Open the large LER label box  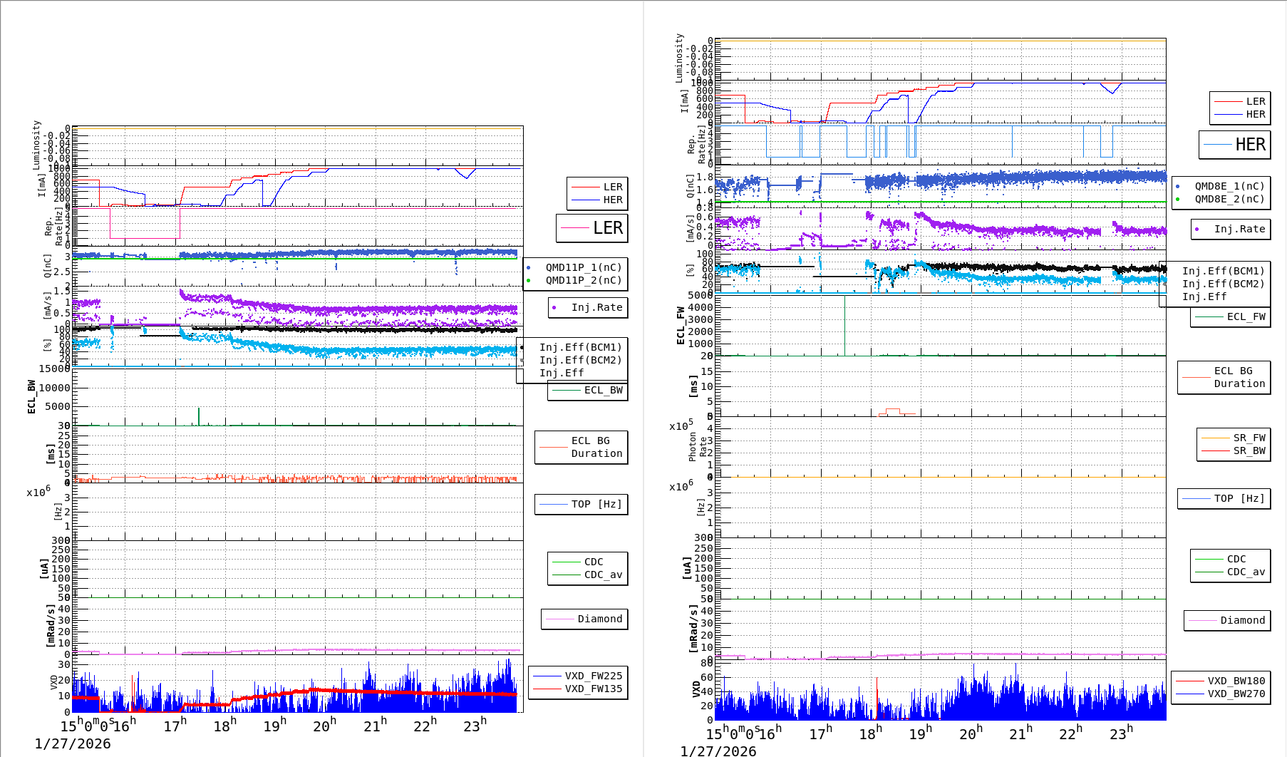coord(591,229)
